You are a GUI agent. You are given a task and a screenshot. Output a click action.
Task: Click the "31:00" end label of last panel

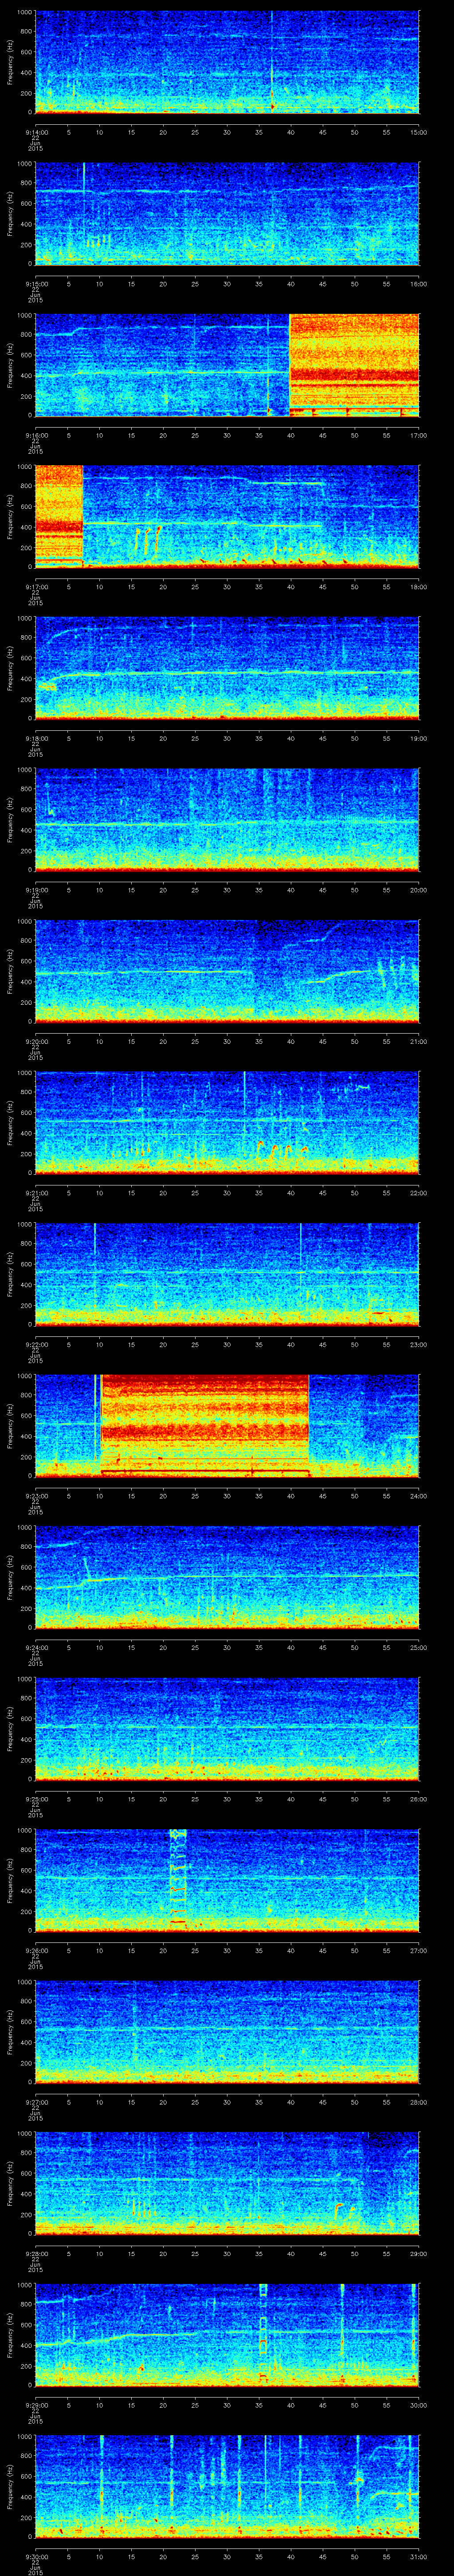pos(419,2556)
